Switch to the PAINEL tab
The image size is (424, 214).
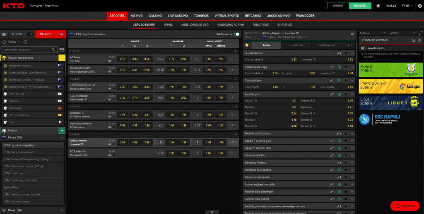pos(168,24)
